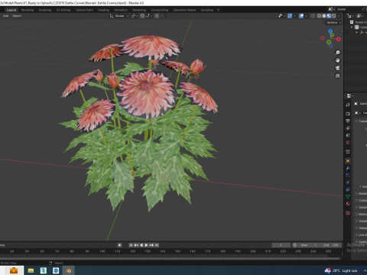Open the Add menu in viewport header

[5, 16]
